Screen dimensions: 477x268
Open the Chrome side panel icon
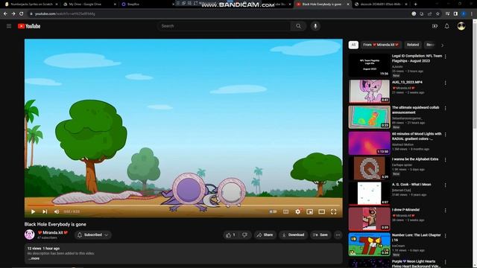pos(455,13)
